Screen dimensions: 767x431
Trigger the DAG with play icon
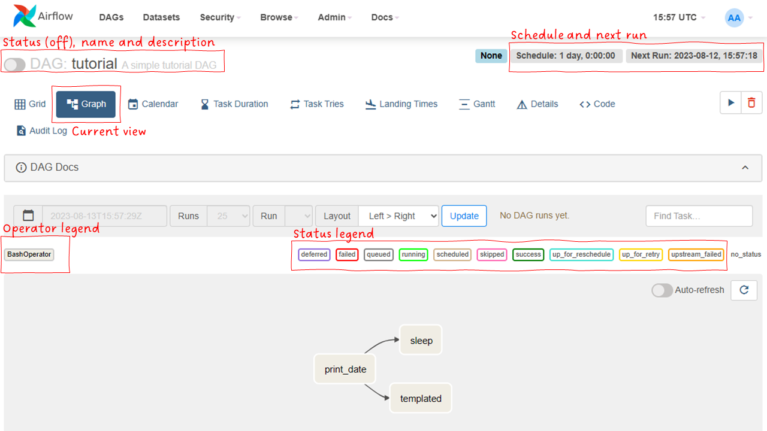(730, 103)
